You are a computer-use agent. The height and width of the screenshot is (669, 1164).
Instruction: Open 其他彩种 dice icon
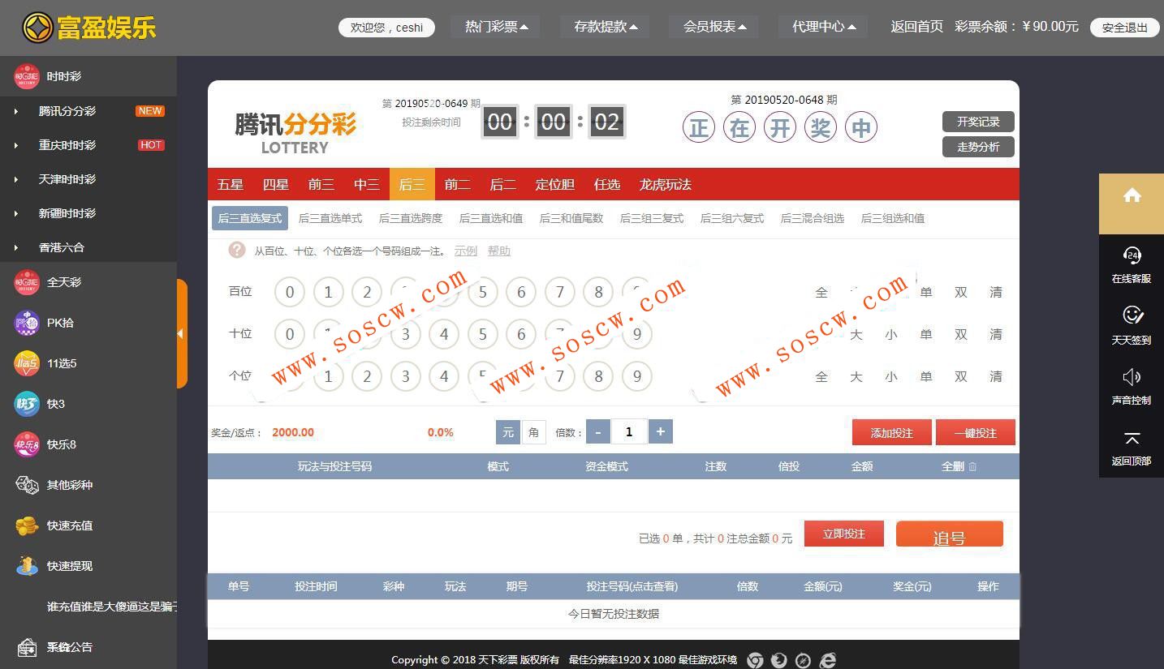tap(27, 485)
